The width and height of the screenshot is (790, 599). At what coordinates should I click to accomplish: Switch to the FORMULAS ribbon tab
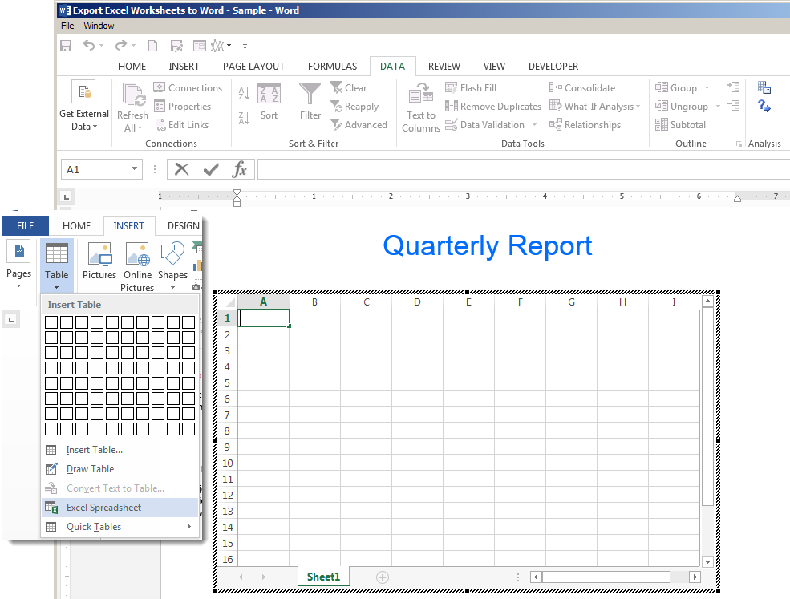click(x=332, y=66)
